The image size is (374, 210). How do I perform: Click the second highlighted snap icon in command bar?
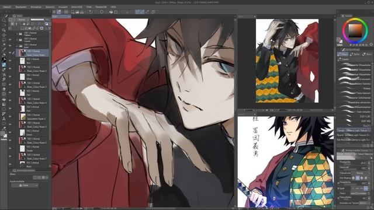(x=142, y=12)
